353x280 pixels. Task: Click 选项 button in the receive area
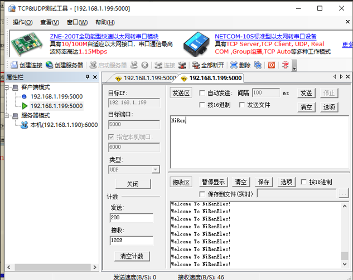287,182
